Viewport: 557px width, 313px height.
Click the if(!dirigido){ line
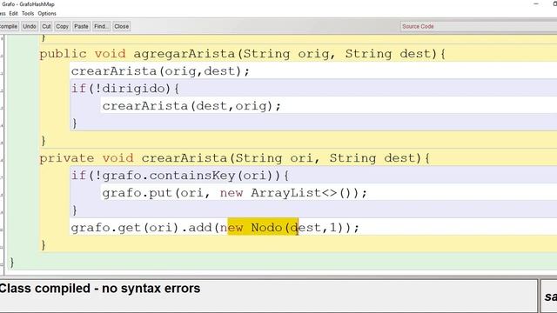125,89
